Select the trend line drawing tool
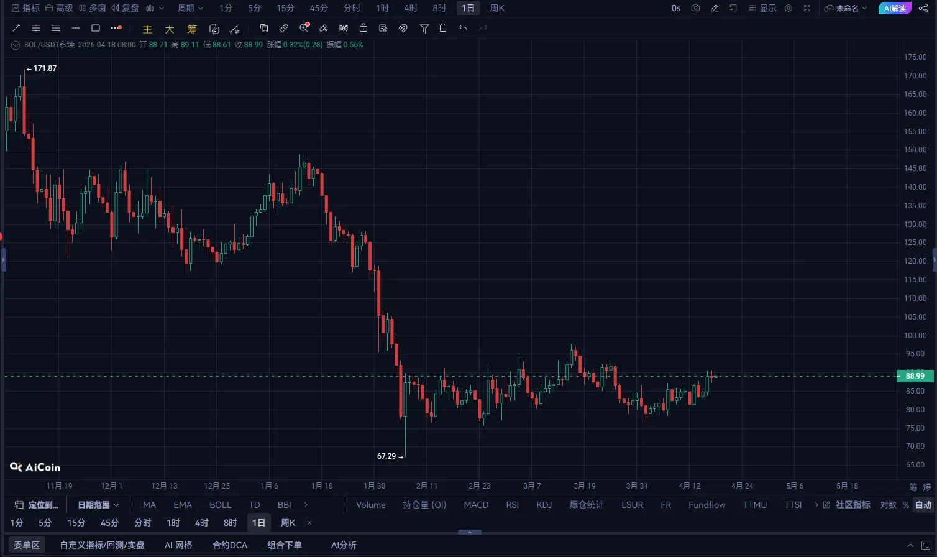The height and width of the screenshot is (557, 937). pos(16,28)
